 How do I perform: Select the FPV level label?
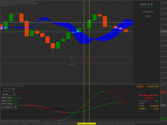tap(72, 24)
